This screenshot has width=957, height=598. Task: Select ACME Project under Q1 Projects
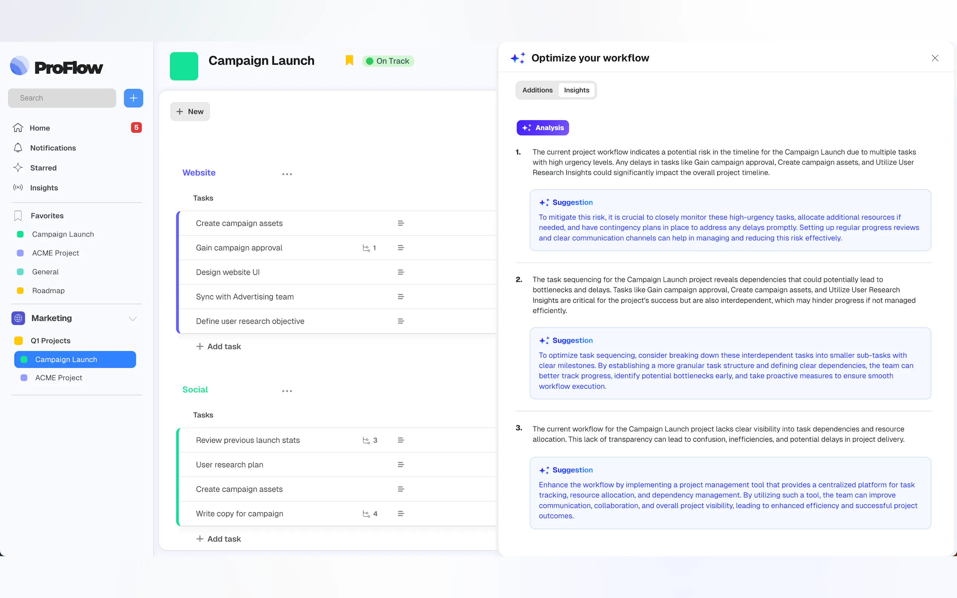coord(58,378)
